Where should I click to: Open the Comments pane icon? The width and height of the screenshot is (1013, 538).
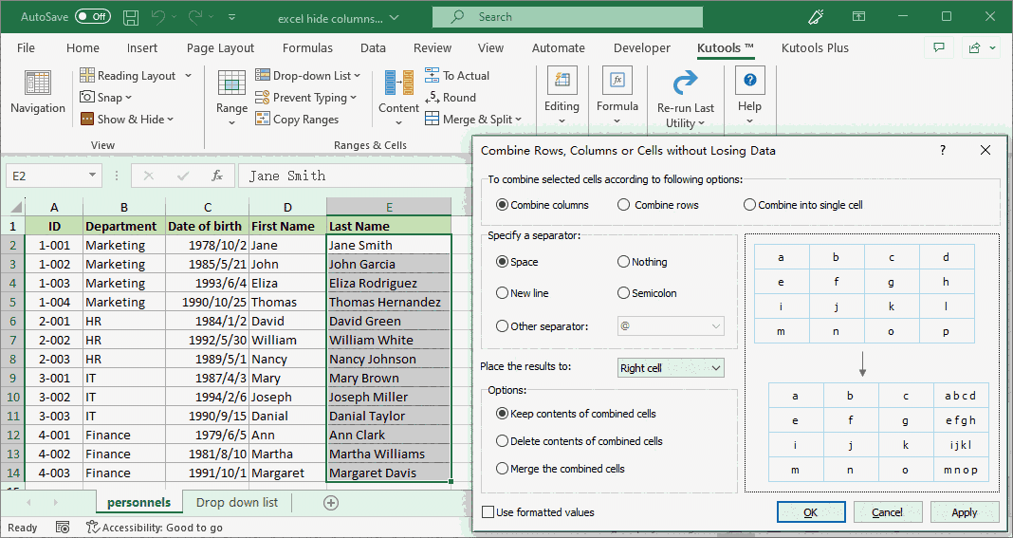939,47
